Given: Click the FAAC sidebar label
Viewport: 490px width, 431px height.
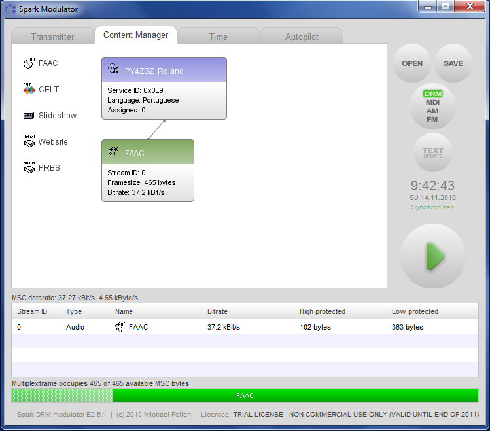Looking at the screenshot, I should click(48, 63).
